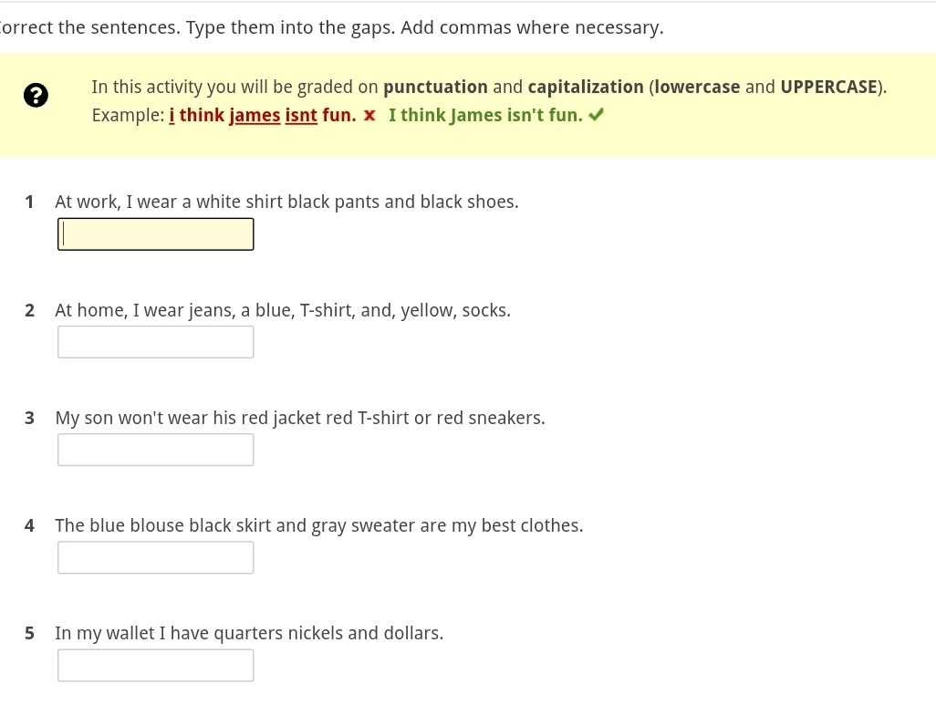Select the input box for sentence 3

pyautogui.click(x=156, y=450)
